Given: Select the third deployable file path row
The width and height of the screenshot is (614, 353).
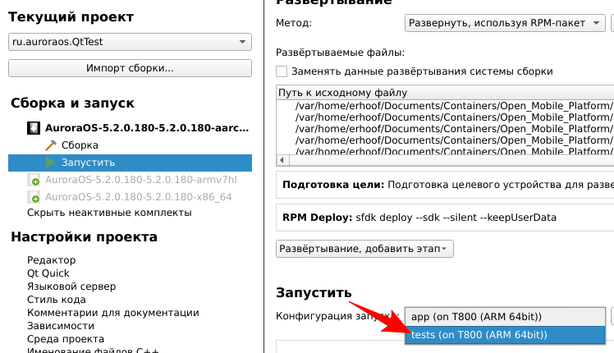Looking at the screenshot, I should pos(454,129).
